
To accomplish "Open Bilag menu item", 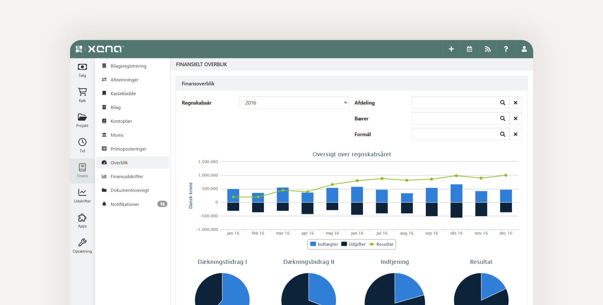I will [133, 107].
